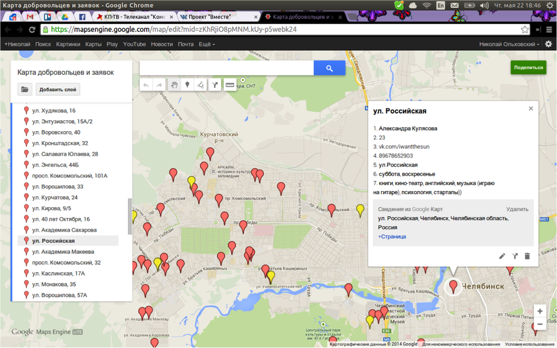The image size is (557, 348).
Task: Click the undo arrow button
Action: 146,85
